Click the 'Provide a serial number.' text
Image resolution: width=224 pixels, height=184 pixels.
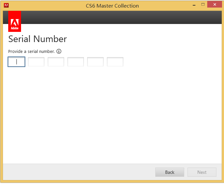32,51
